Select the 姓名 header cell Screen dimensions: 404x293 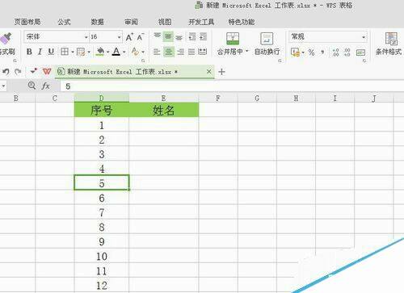164,110
